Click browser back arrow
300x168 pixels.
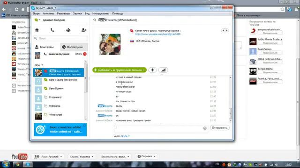click(x=4, y=9)
